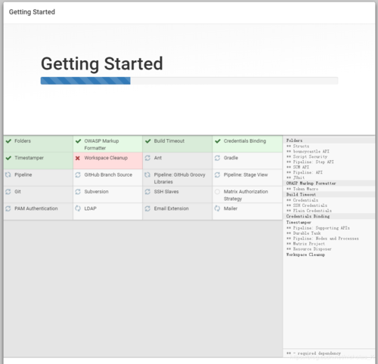Click the loading icon beside Git

point(8,192)
